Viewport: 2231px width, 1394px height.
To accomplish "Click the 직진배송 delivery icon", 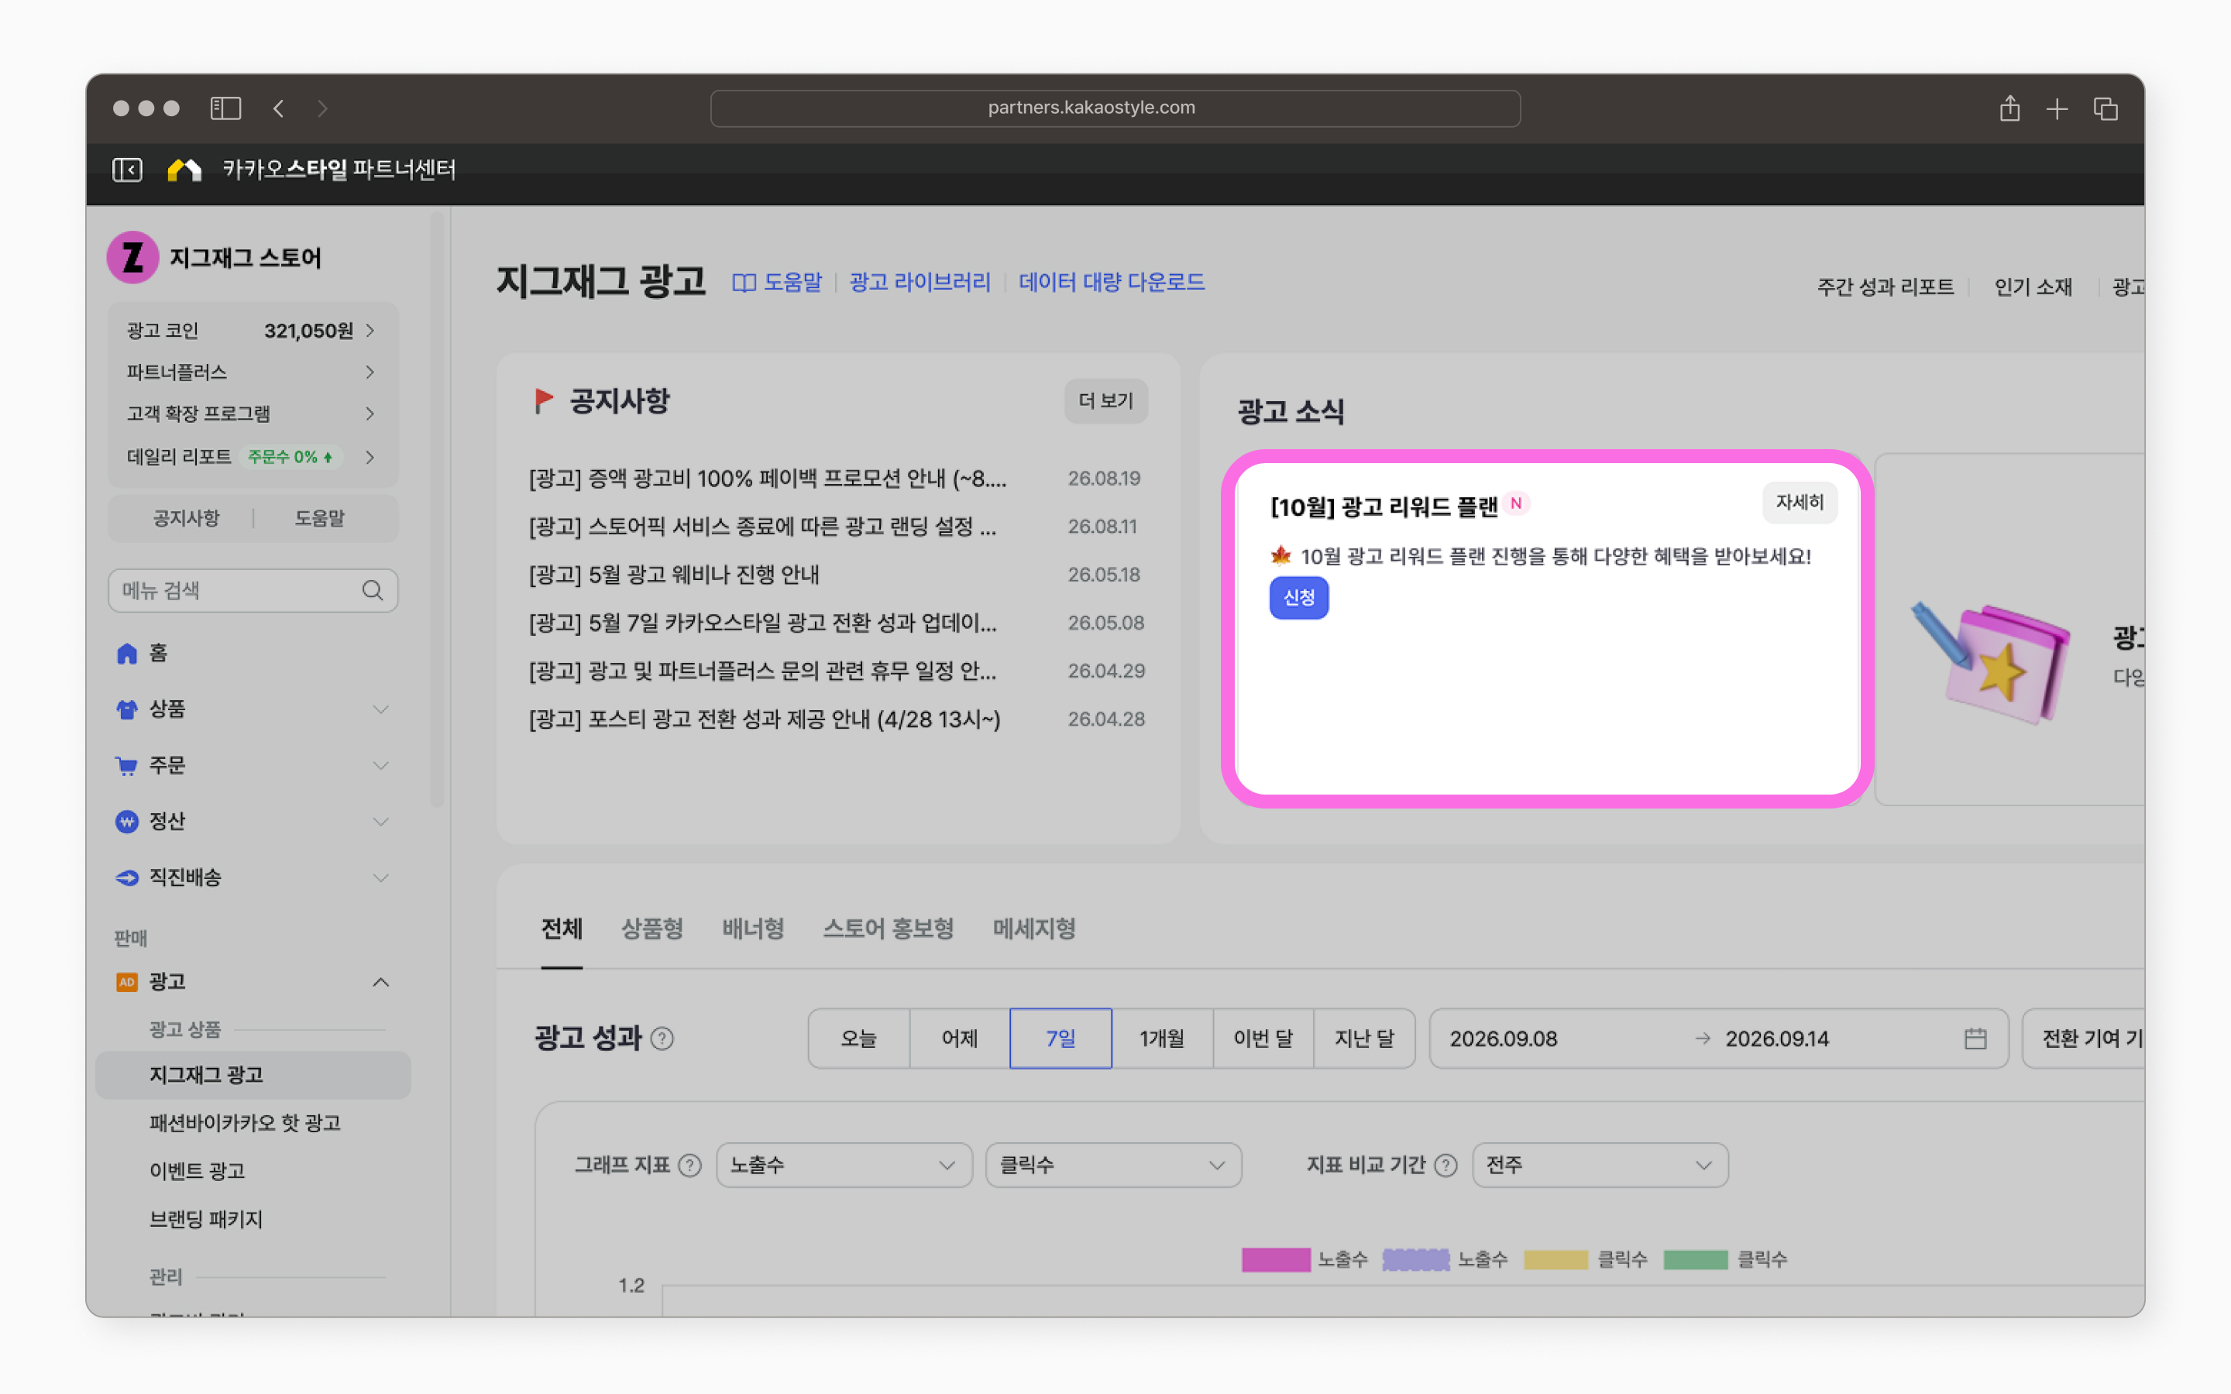I will (x=126, y=877).
